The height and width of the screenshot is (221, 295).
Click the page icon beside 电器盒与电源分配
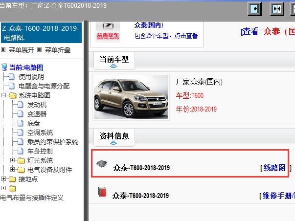(x=12, y=86)
